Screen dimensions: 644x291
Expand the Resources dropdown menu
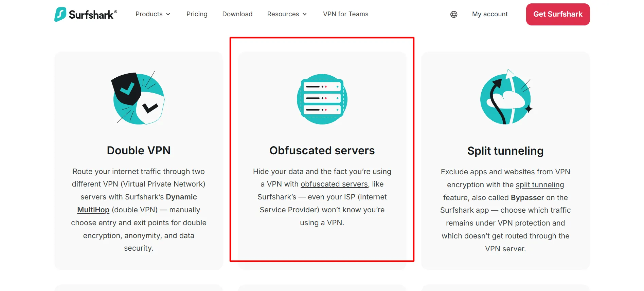tap(287, 14)
